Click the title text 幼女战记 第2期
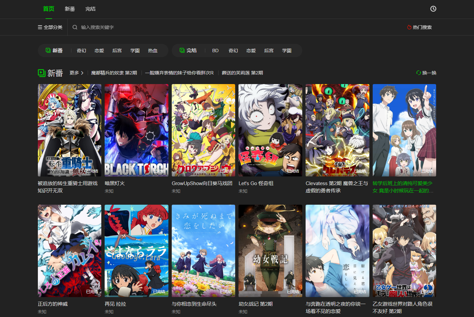474x317 pixels. (x=256, y=304)
